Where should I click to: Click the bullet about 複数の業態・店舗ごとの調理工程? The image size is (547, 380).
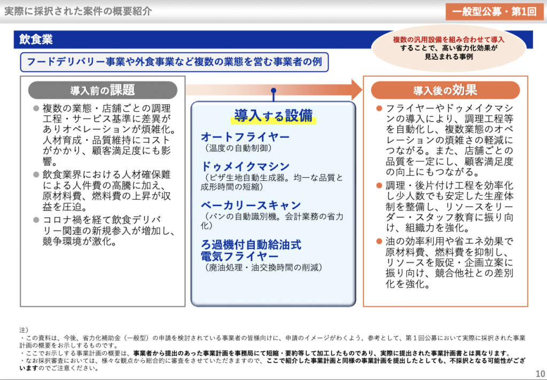coord(105,134)
